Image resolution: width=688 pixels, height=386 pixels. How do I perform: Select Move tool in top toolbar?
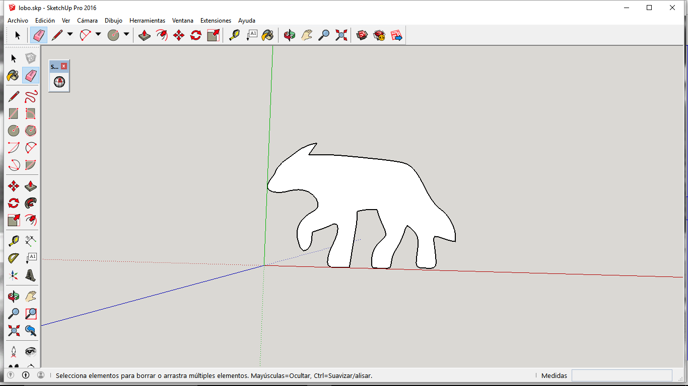179,35
